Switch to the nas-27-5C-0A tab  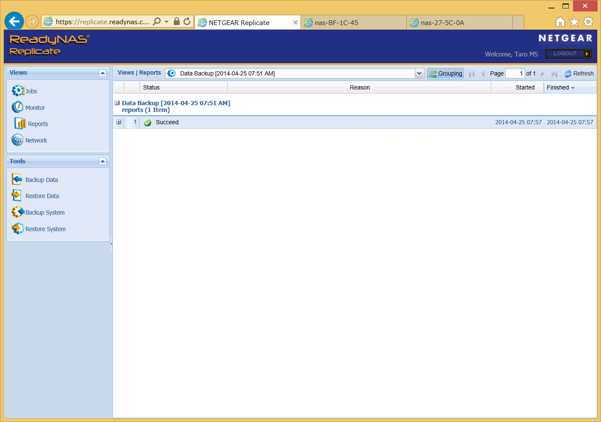click(x=459, y=22)
